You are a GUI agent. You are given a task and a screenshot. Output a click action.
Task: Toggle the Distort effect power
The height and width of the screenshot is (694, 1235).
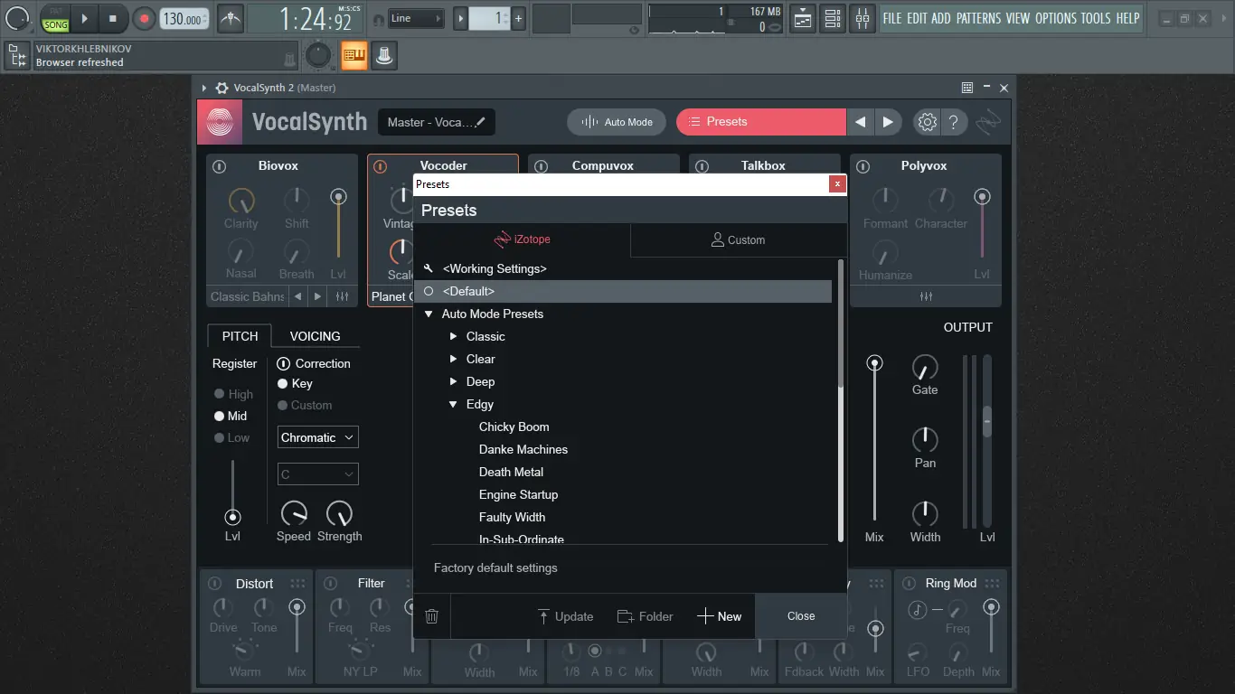[x=214, y=584]
